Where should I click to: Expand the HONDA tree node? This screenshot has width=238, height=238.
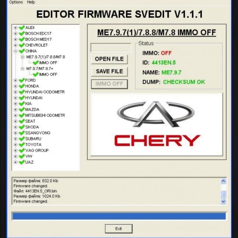pyautogui.click(x=15, y=86)
